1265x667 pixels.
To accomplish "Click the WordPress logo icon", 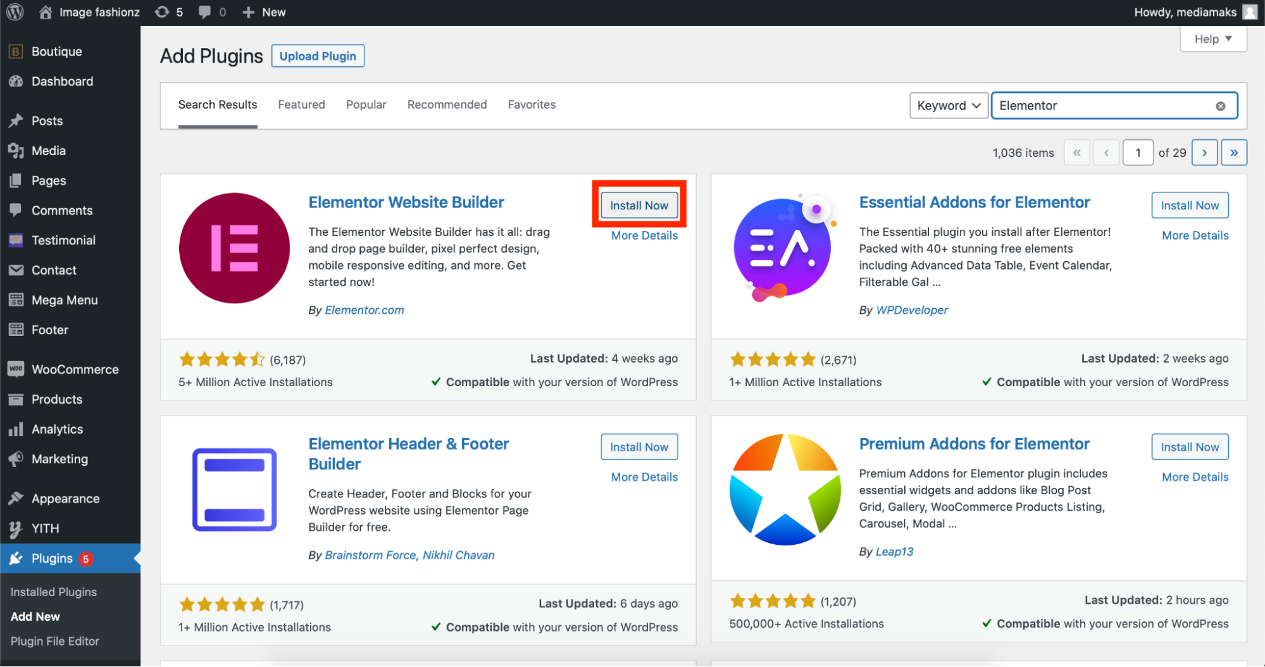I will click(x=15, y=12).
